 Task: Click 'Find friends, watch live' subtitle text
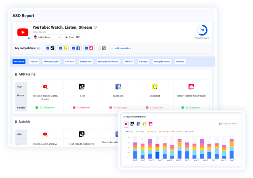point(82,144)
